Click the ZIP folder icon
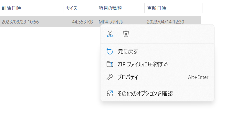The height and width of the screenshot is (134, 252). 110,64
